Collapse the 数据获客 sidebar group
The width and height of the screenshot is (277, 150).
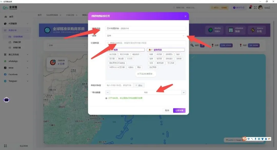[x=27, y=30]
